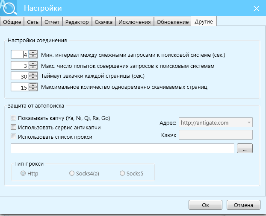
Task: Click the browse "..." button for proxy list
Action: [245, 149]
